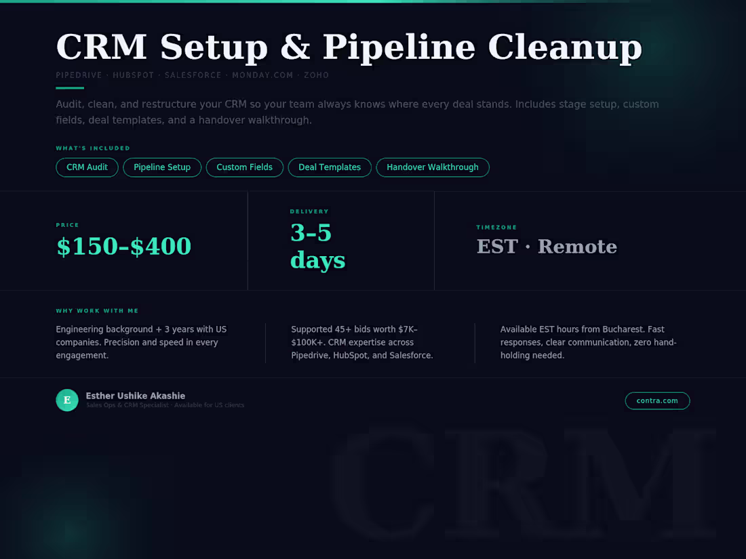Click the circular "E" avatar icon
746x559 pixels.
pos(67,400)
